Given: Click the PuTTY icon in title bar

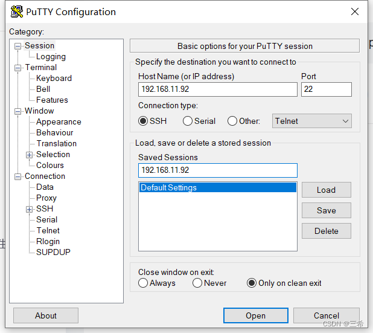Looking at the screenshot, I should click(x=17, y=11).
